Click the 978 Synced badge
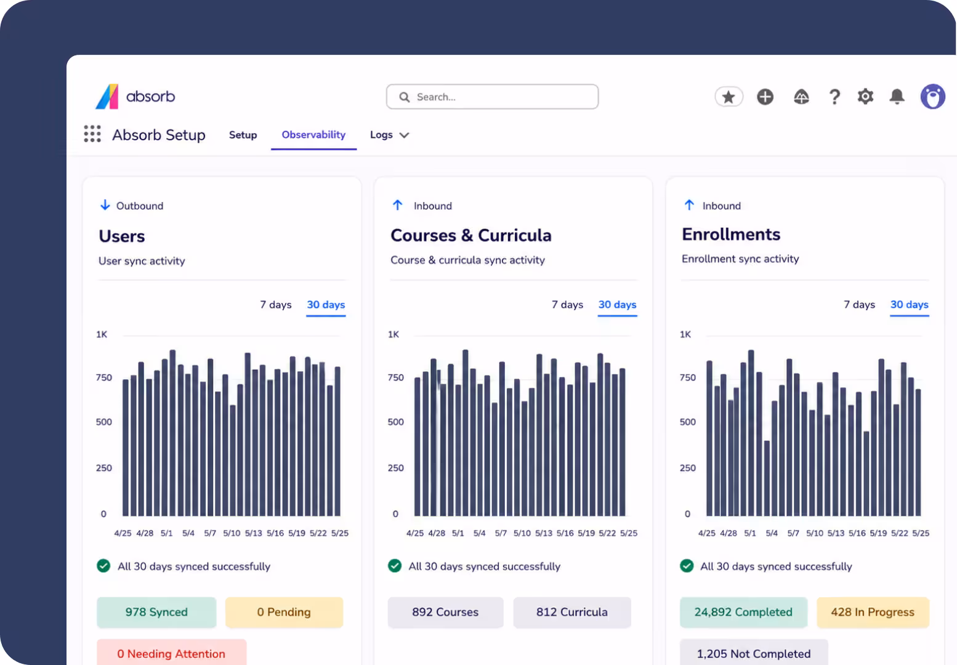Viewport: 957px width, 665px height. (x=156, y=612)
